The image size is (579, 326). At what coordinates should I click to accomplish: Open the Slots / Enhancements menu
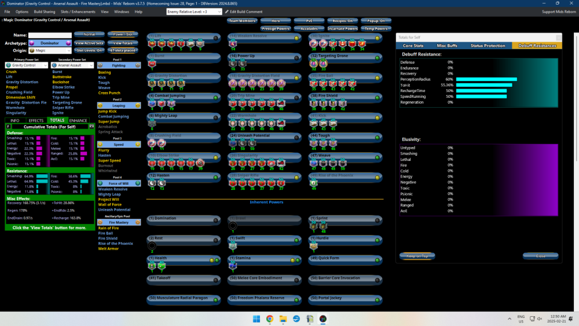tap(78, 12)
